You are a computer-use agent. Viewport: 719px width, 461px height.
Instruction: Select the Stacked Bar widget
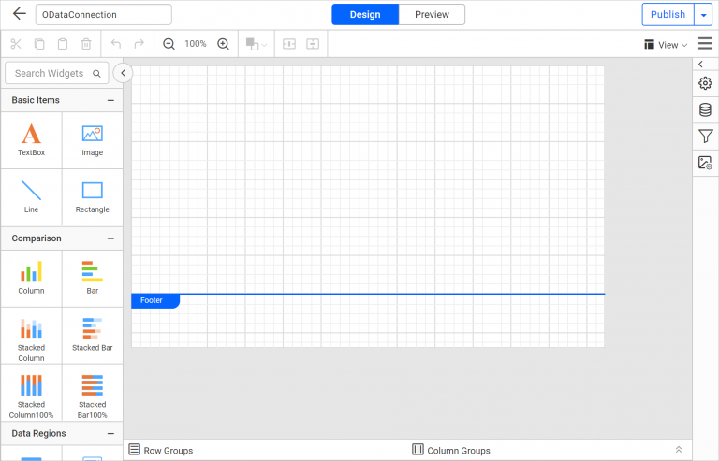tap(92, 336)
